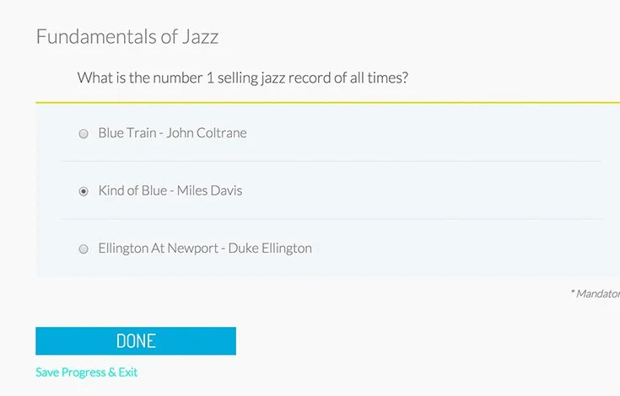Screen dimensions: 620x396
Task: Choose Kind of Blue radio button
Action: 84,191
